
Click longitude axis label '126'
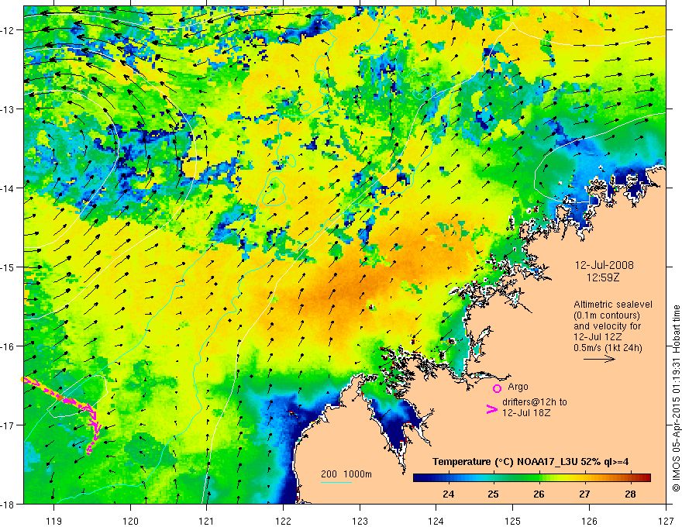[589, 521]
